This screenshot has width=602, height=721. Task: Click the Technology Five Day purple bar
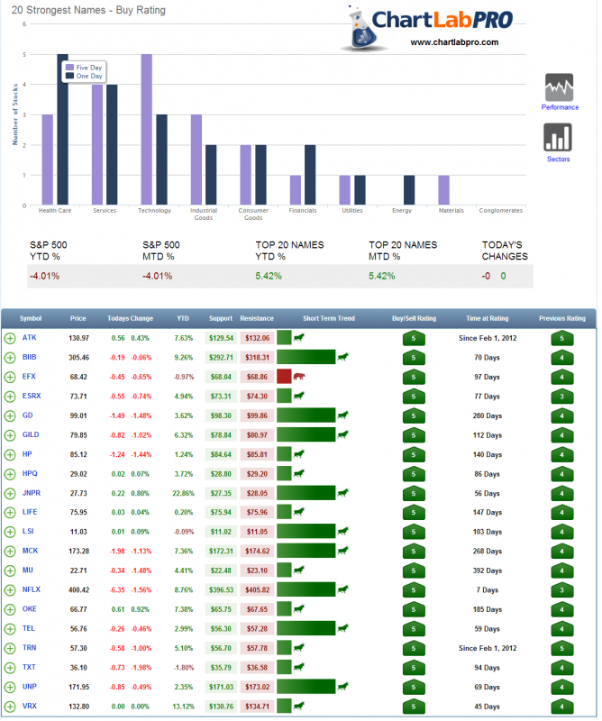click(x=146, y=130)
